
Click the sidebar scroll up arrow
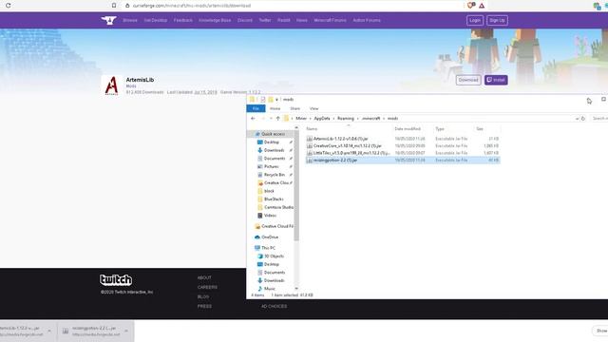[296, 127]
